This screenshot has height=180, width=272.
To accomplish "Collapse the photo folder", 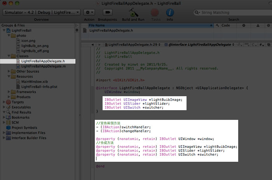I will tap(9, 36).
